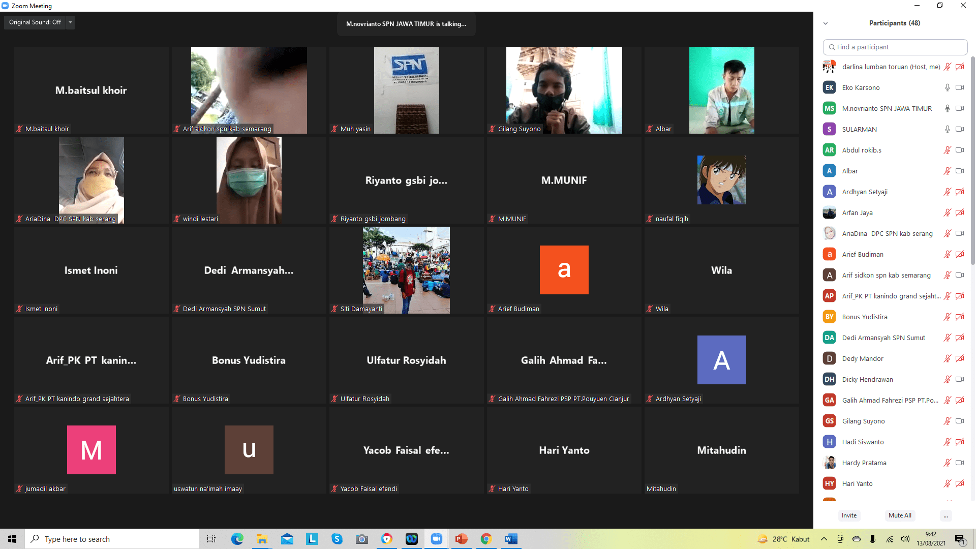Click SULARMAN's video camera icon
This screenshot has width=976, height=549.
pyautogui.click(x=960, y=129)
